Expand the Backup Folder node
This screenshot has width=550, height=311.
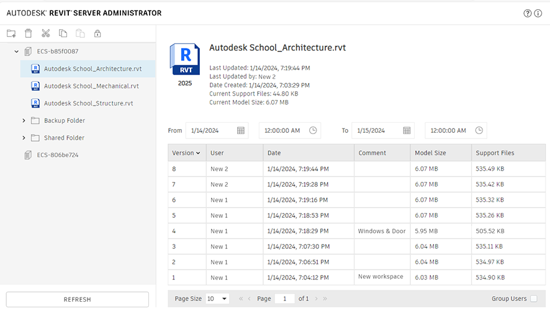click(x=24, y=120)
